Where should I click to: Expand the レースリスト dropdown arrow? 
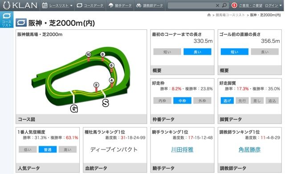click(x=71, y=6)
